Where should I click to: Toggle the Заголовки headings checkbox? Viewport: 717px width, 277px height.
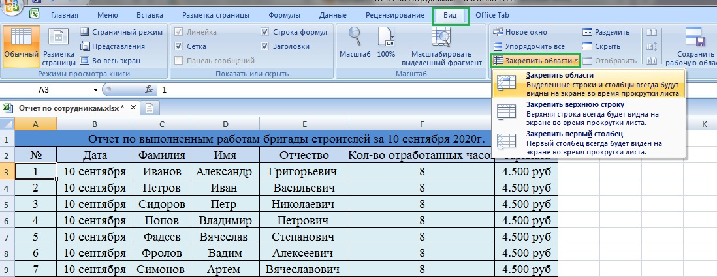point(264,46)
